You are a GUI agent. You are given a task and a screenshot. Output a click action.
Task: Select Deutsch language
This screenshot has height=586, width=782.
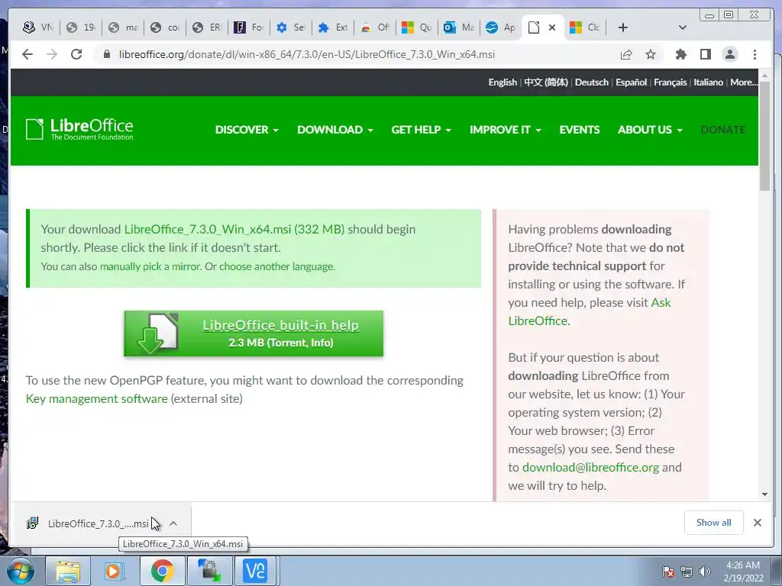[592, 82]
